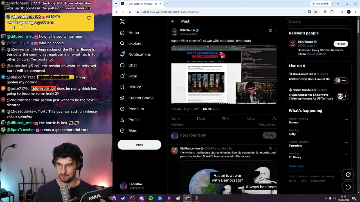
Task: Open the Profile person icon
Action: [x=122, y=120]
